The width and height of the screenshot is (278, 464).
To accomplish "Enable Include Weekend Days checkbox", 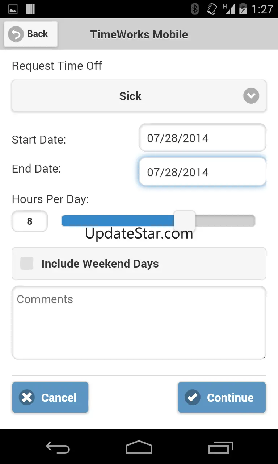I will coord(27,264).
